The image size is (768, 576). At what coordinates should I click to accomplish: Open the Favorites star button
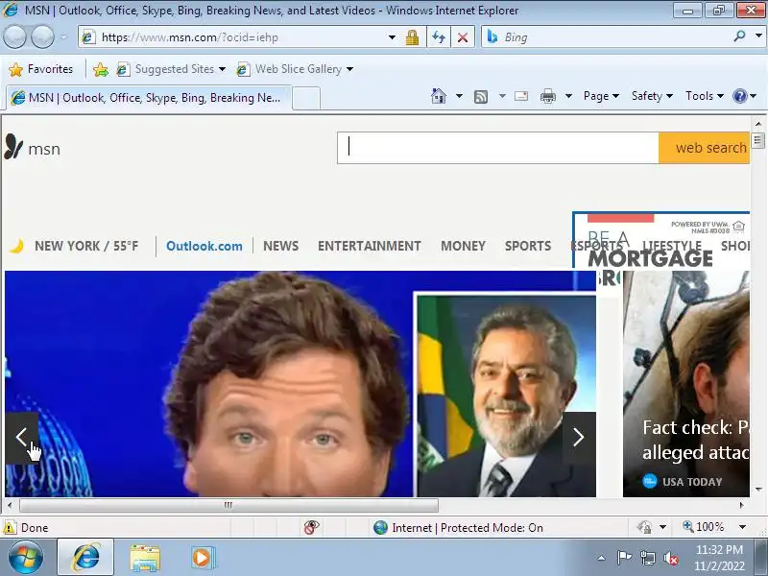pos(41,69)
